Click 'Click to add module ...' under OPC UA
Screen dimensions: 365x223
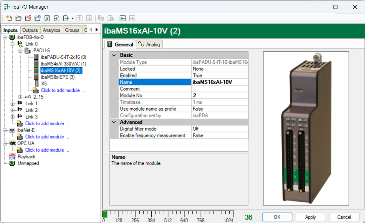coord(47,150)
